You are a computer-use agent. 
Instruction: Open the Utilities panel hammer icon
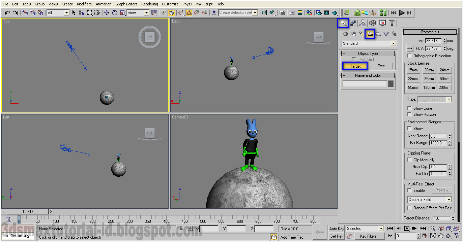coord(392,23)
